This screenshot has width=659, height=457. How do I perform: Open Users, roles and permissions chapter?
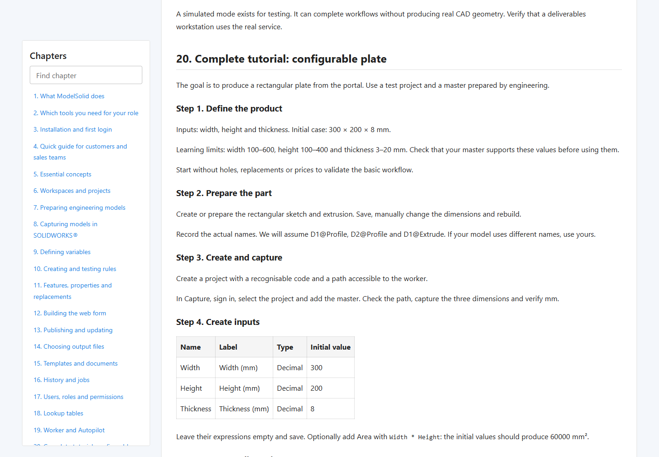click(x=78, y=397)
